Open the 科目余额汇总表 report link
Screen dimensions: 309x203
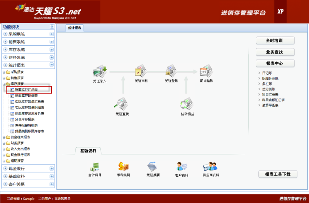tap(273, 100)
